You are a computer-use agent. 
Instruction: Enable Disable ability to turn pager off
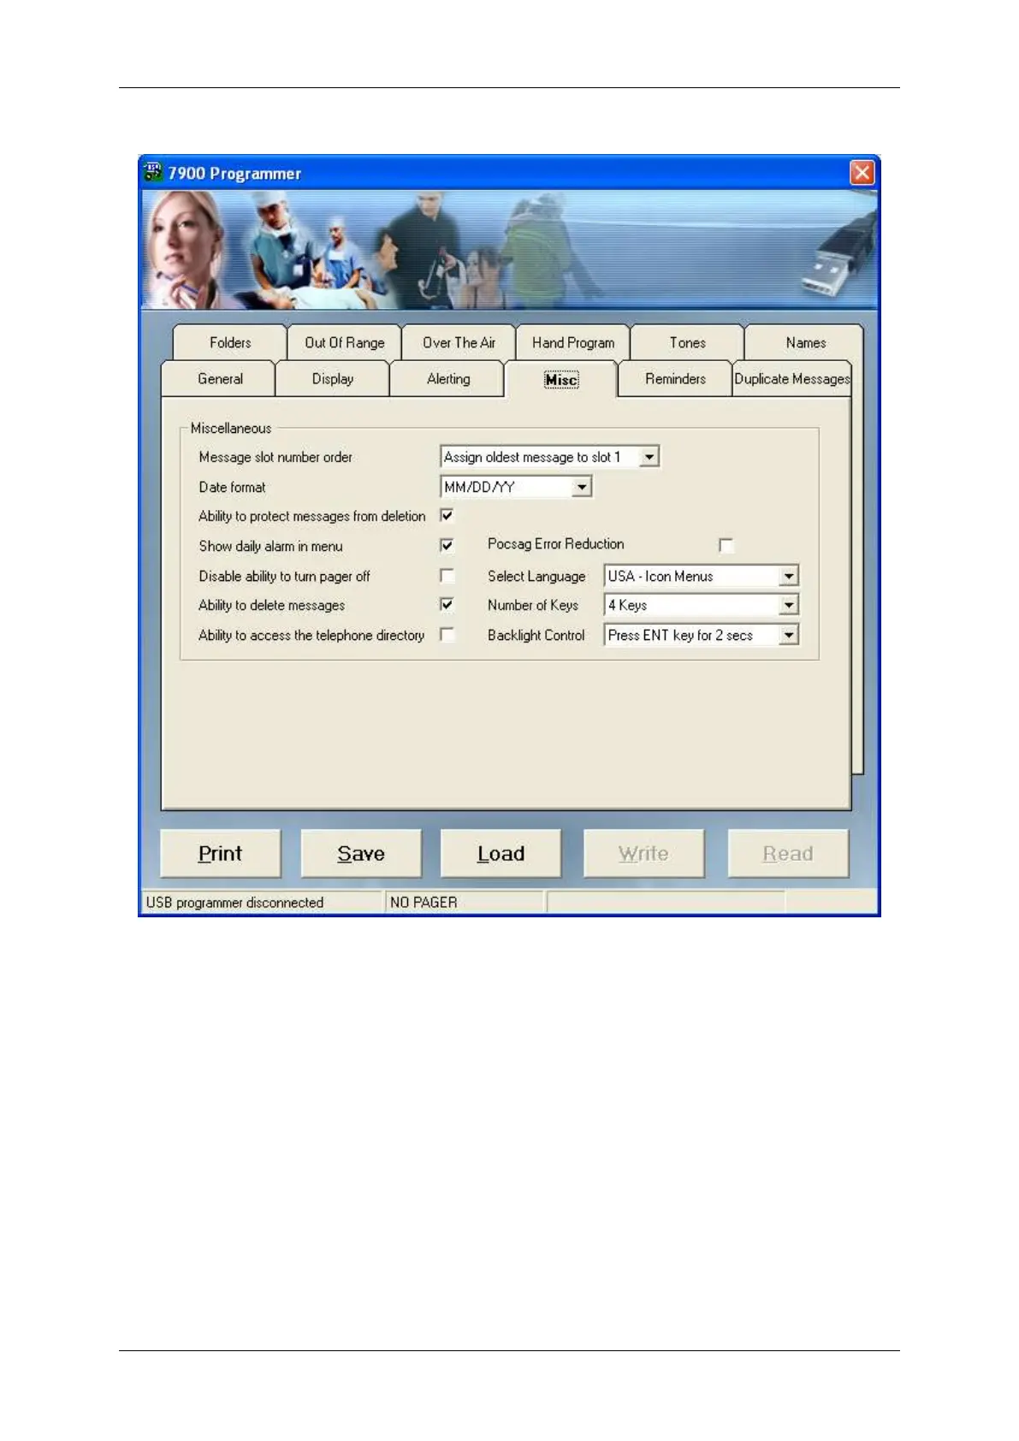(447, 575)
